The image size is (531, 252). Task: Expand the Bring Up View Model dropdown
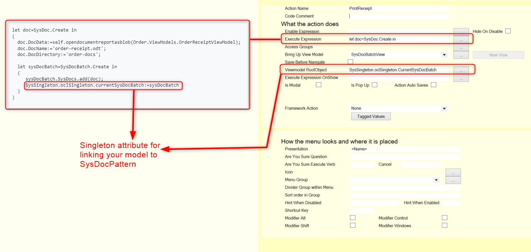click(x=444, y=55)
